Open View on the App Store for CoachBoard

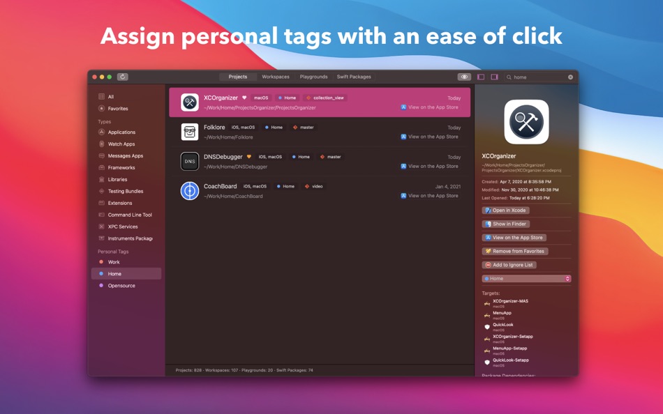pyautogui.click(x=430, y=196)
